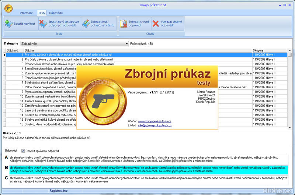Choose answer C text box
295x195 pixels.
pyautogui.click(x=149, y=180)
